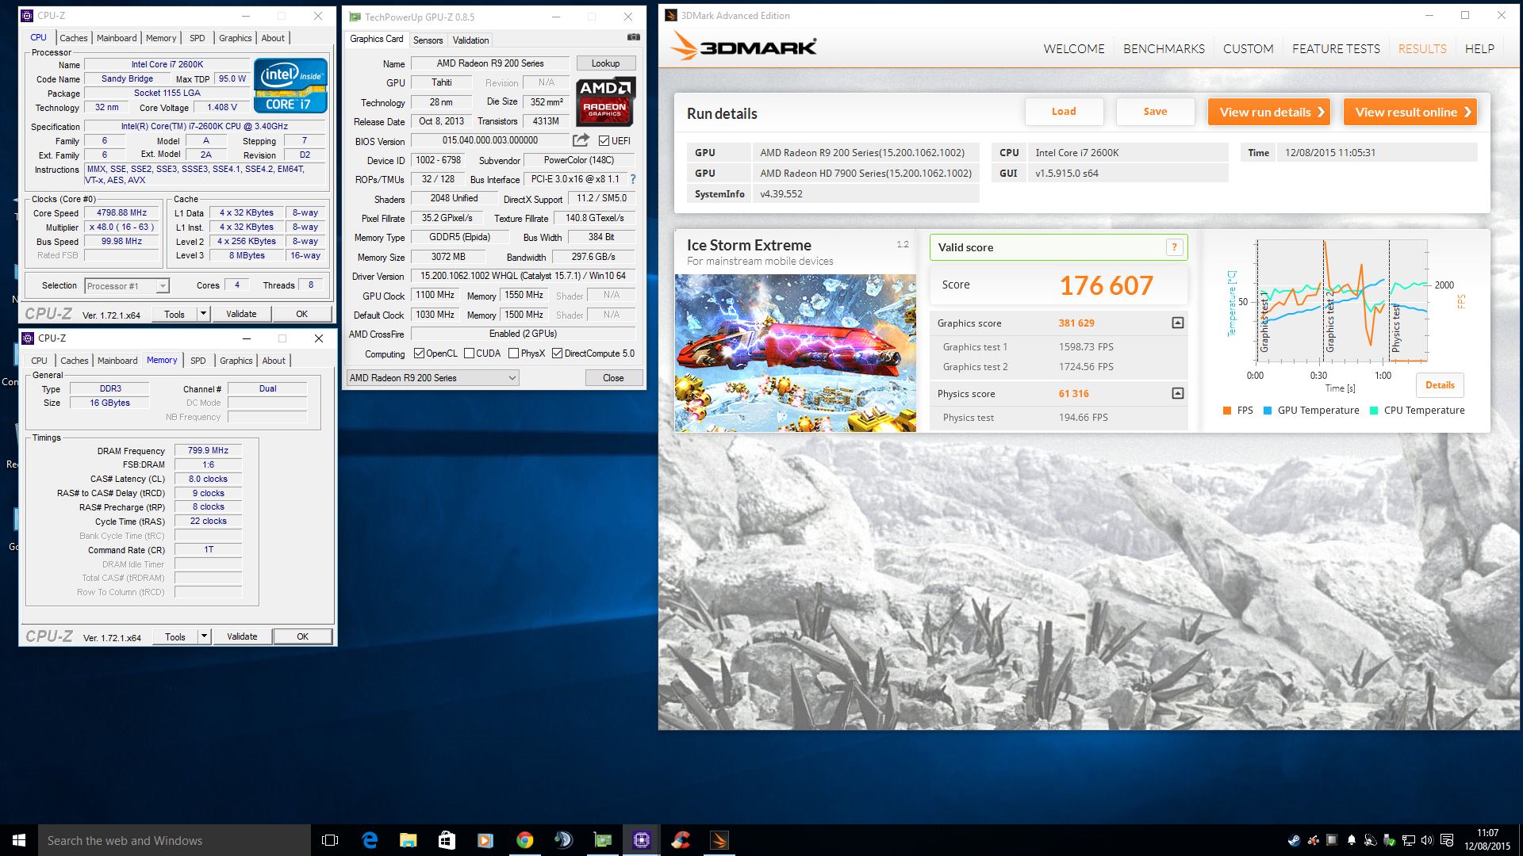Screen dimensions: 1523x856
Task: Toggle the OpenCL checkbox
Action: coord(419,353)
